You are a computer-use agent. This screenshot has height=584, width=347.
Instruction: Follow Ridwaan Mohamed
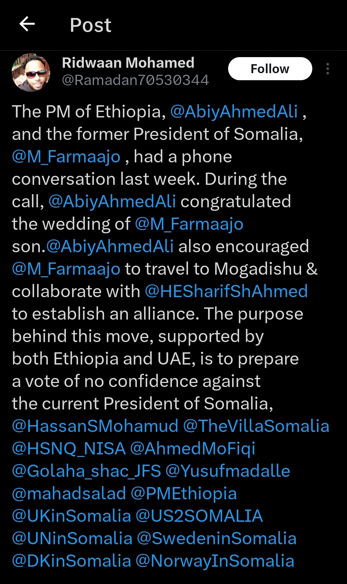click(270, 69)
